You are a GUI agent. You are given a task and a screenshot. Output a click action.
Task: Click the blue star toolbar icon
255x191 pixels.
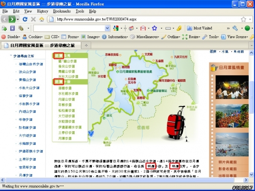click(x=155, y=28)
